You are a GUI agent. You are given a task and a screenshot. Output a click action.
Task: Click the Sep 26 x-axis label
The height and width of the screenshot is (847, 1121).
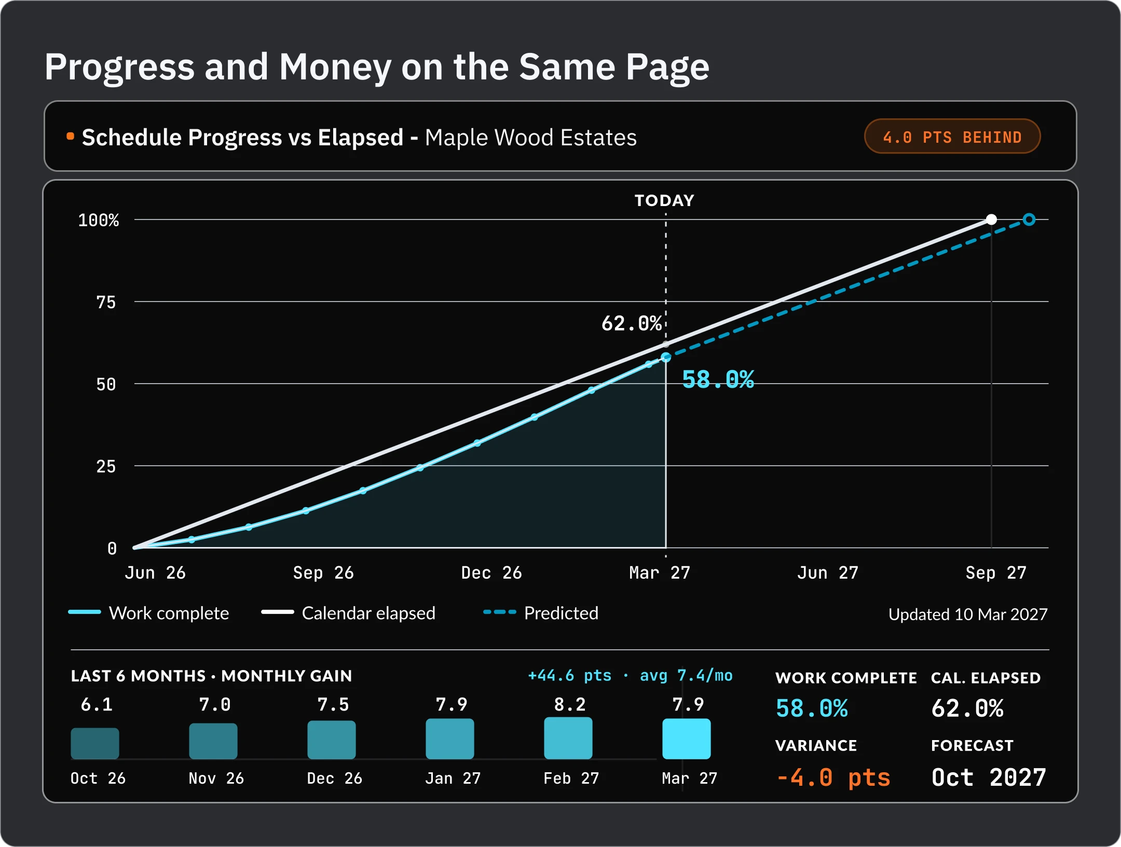323,573
